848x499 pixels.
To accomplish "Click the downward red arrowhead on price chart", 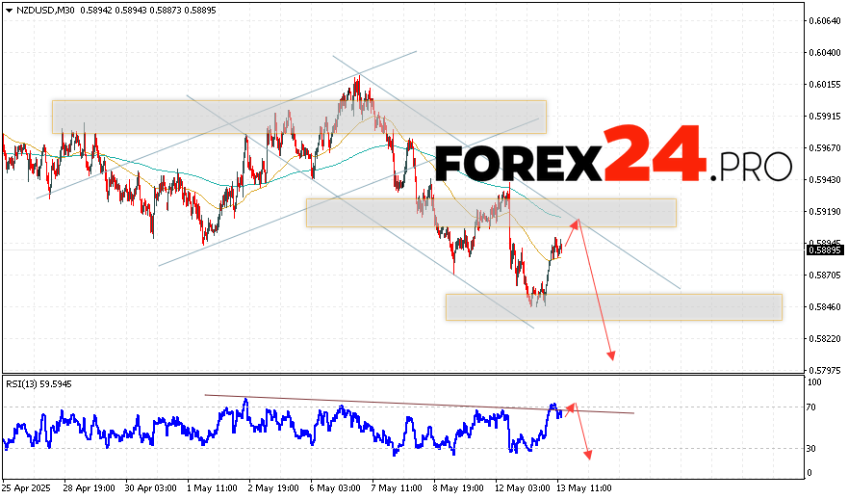I will pos(610,356).
